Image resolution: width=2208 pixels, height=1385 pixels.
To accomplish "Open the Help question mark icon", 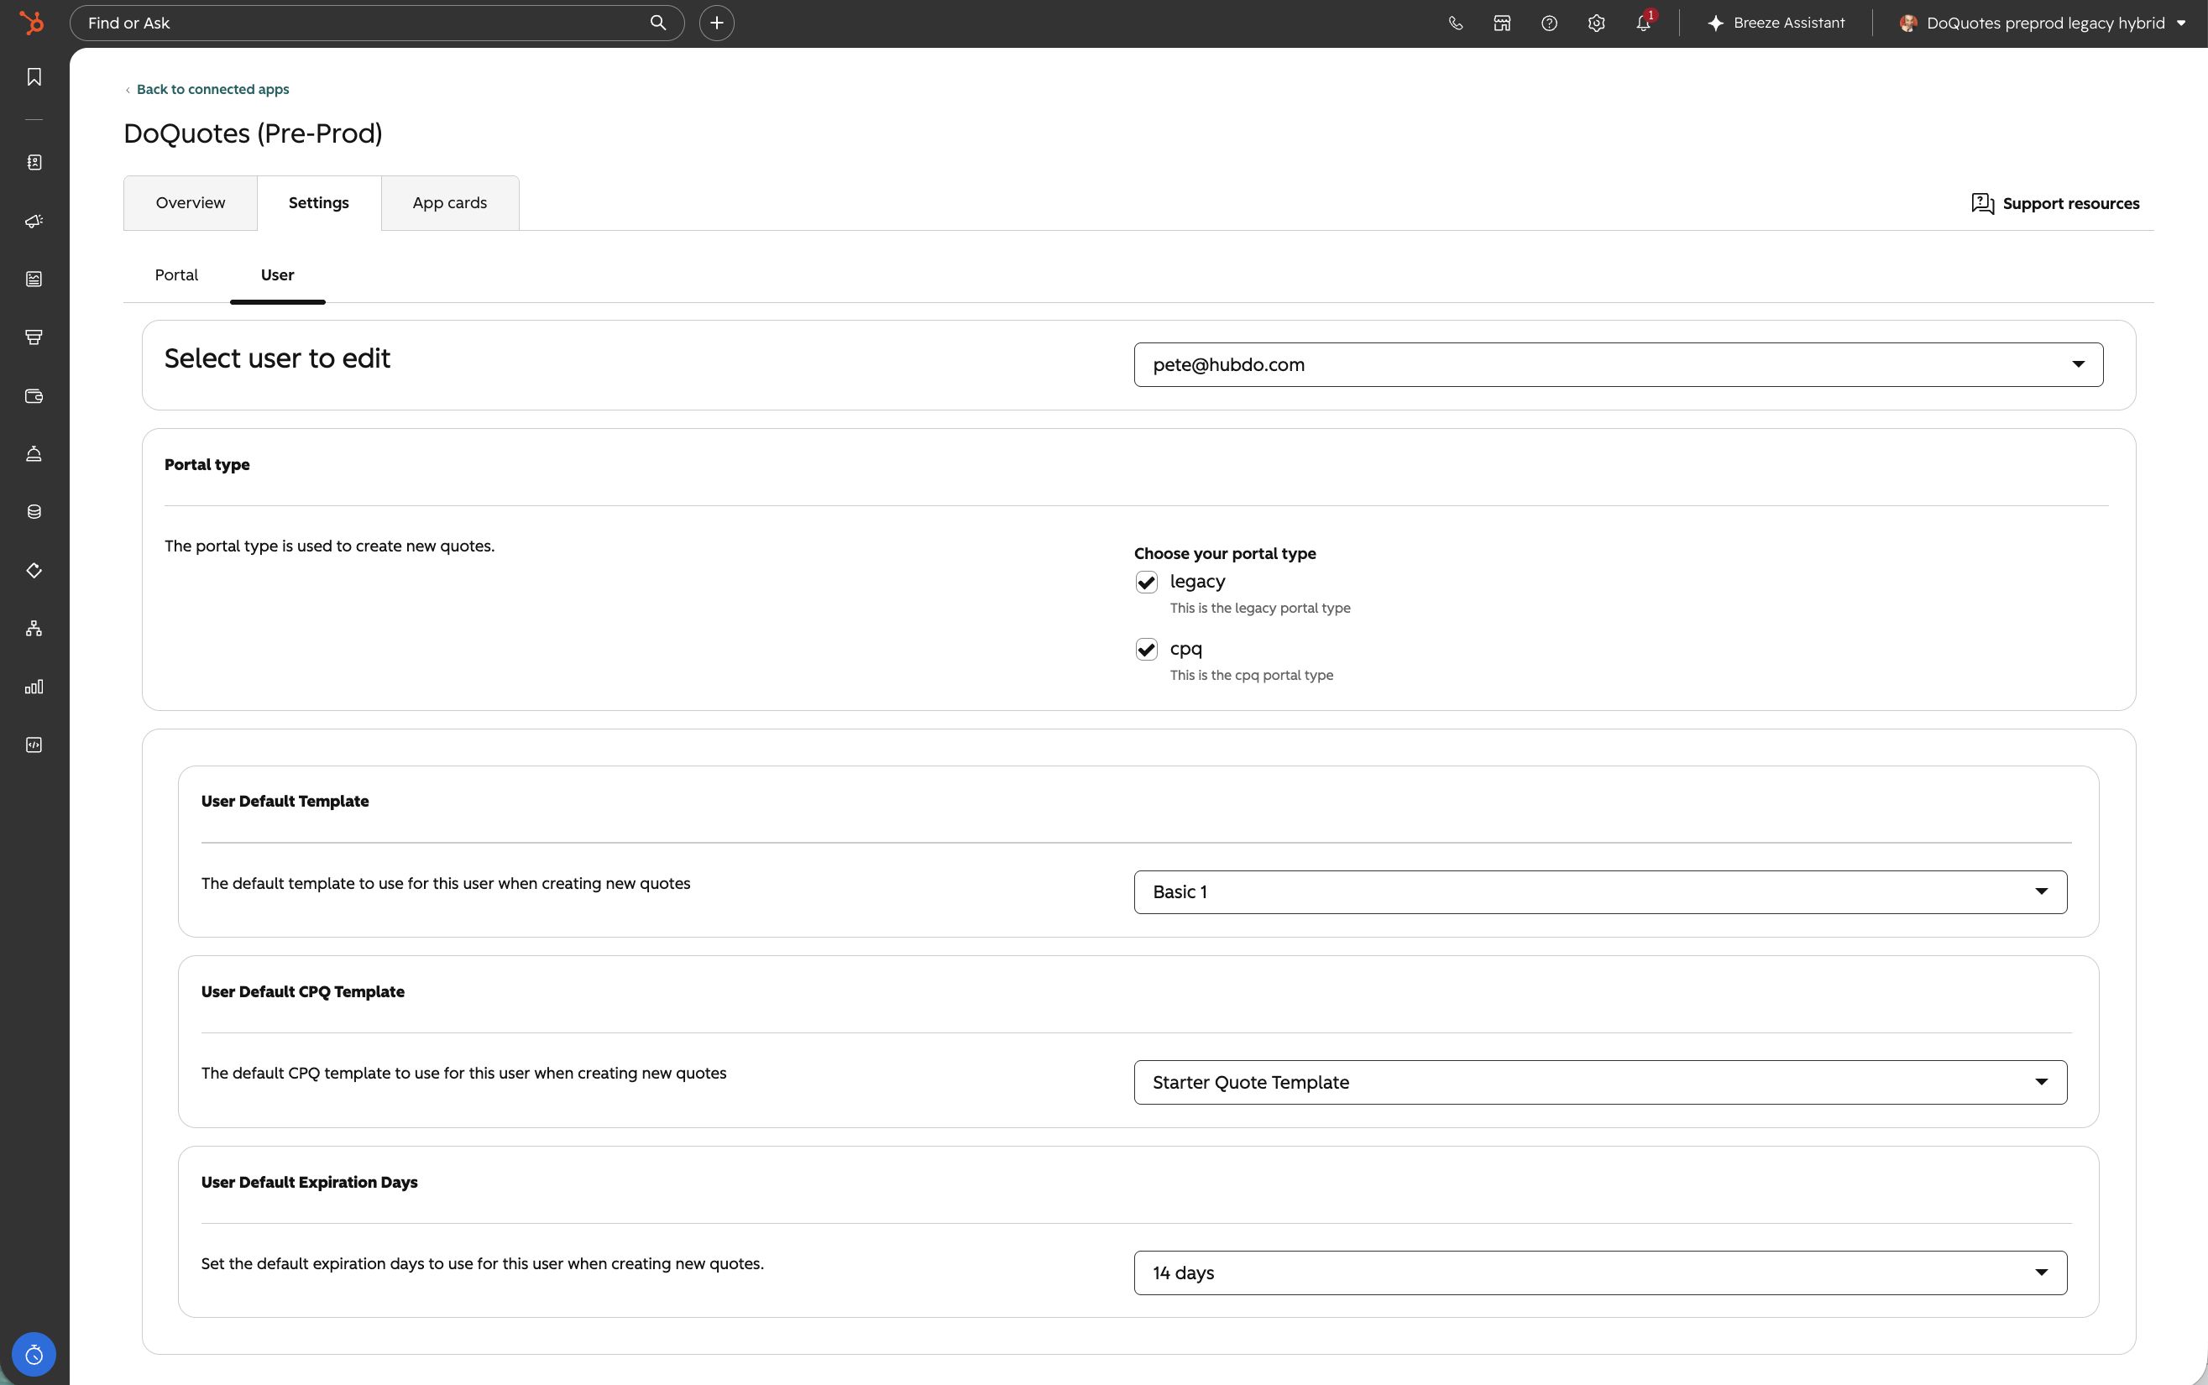I will pos(1549,23).
